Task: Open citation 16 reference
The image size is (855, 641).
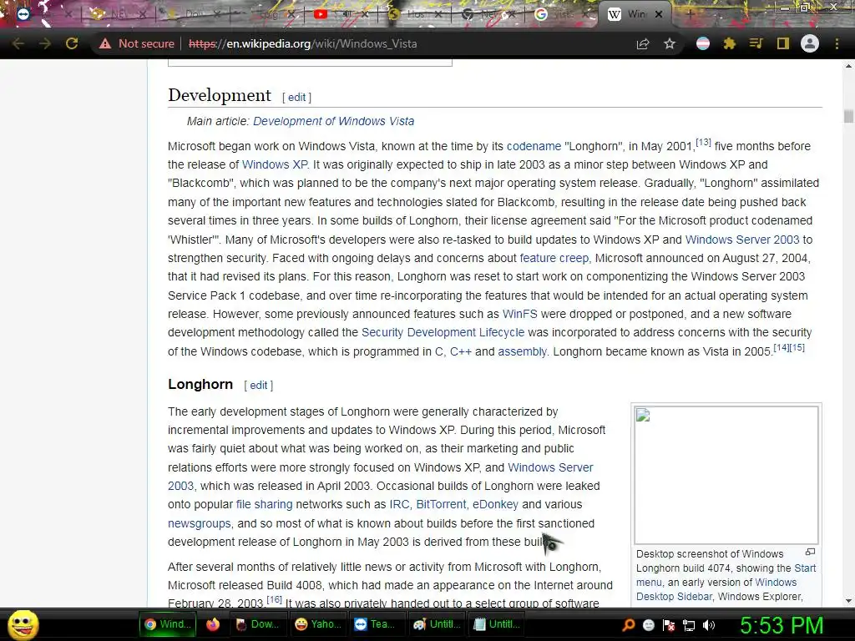Action: click(274, 599)
